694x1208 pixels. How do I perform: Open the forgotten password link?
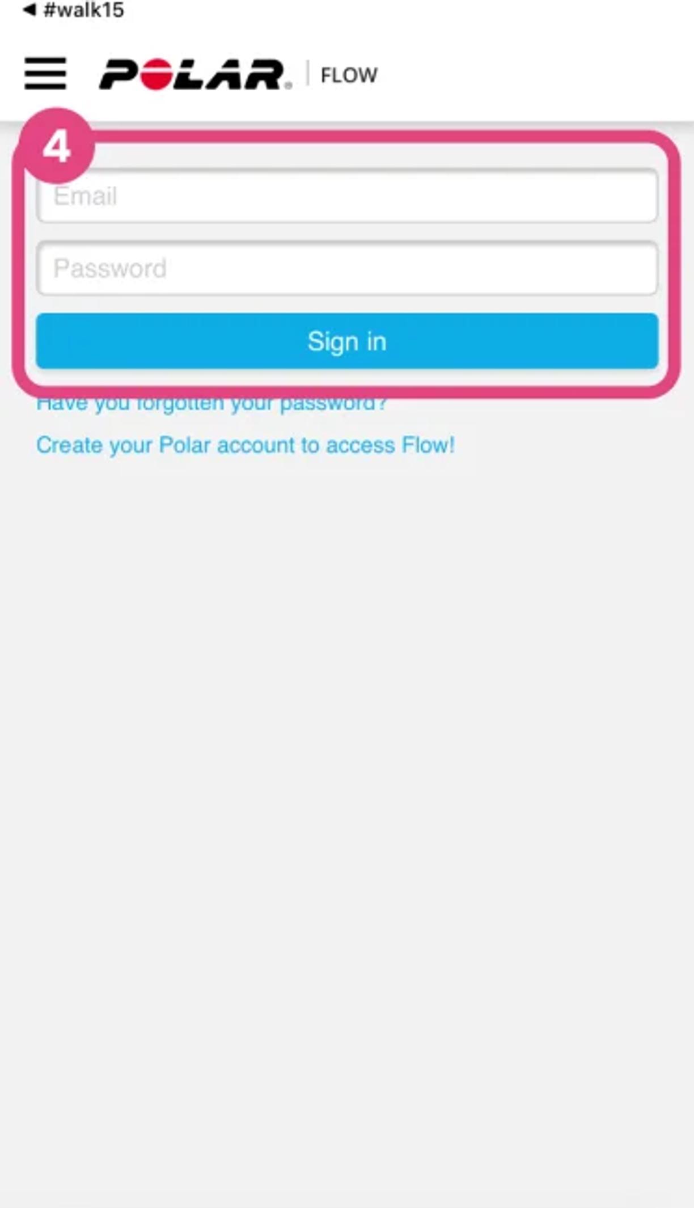(211, 404)
